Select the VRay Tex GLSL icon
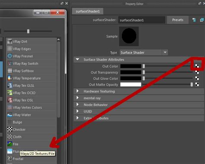This screenshot has height=164, width=205. point(10,85)
